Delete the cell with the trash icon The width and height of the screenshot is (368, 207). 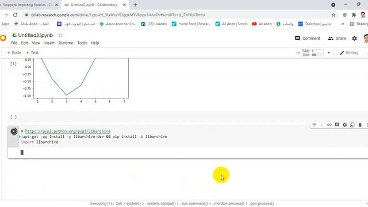(360, 125)
